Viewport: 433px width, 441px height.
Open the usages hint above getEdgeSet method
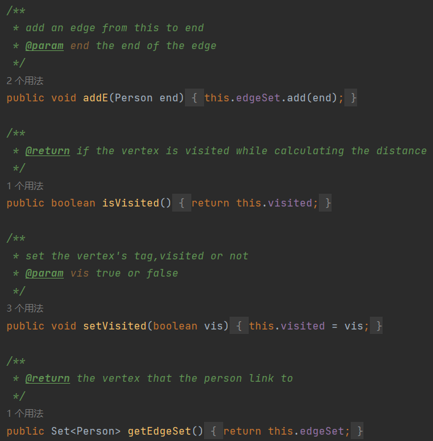(x=25, y=414)
